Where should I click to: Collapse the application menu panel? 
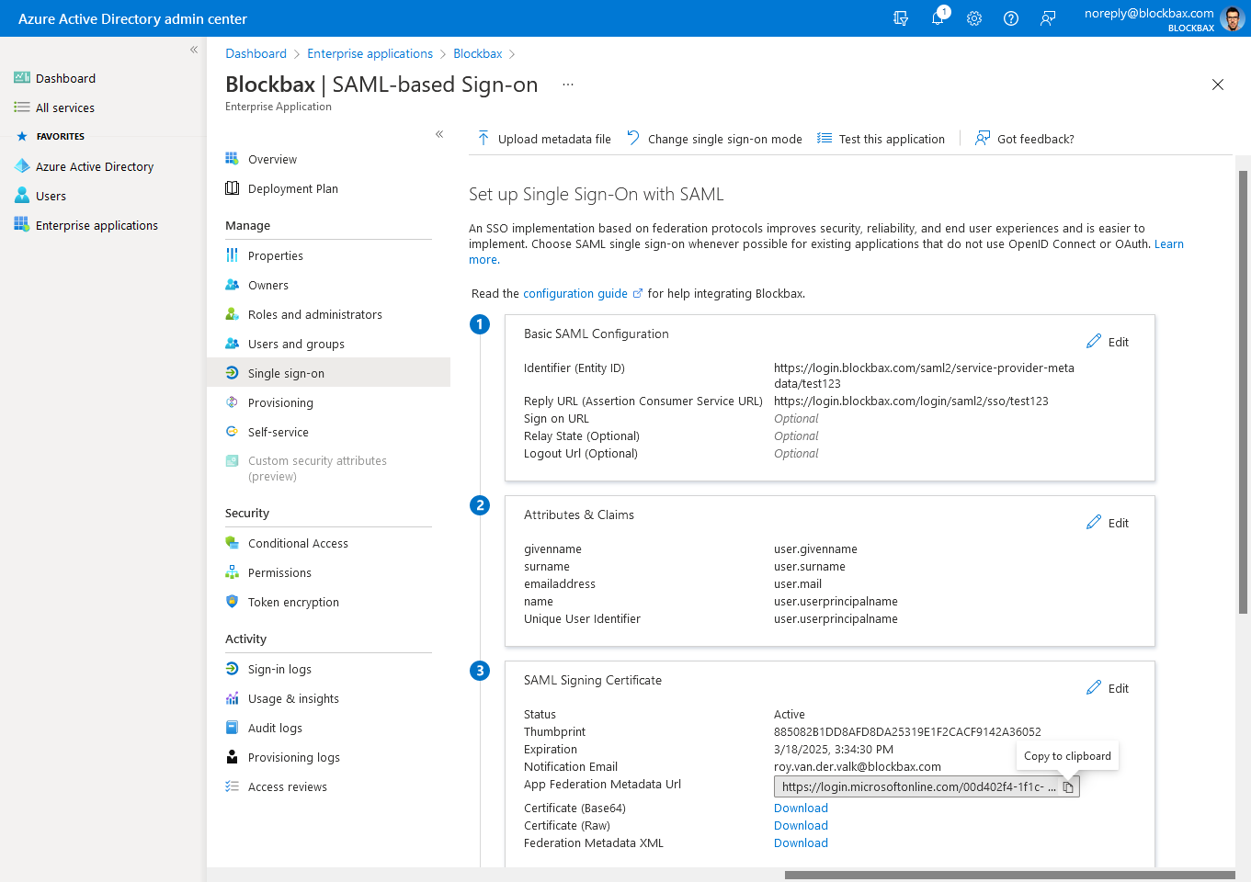pyautogui.click(x=439, y=133)
